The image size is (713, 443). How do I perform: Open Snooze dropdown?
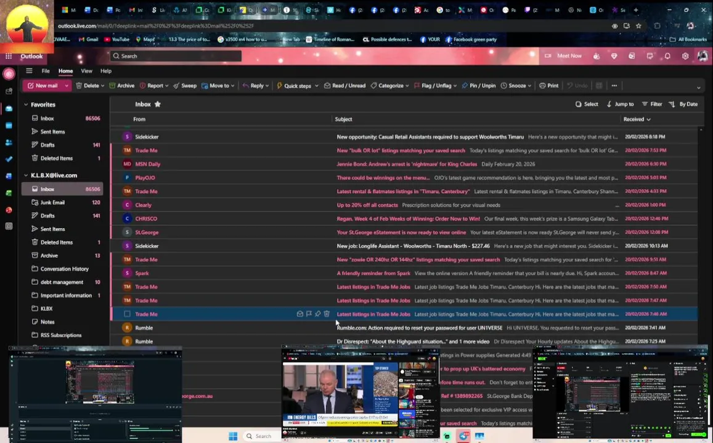tap(529, 86)
